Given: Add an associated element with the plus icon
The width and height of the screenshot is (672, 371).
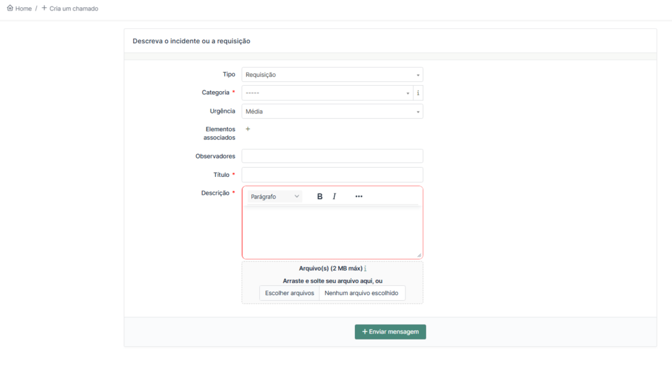Looking at the screenshot, I should [x=247, y=129].
